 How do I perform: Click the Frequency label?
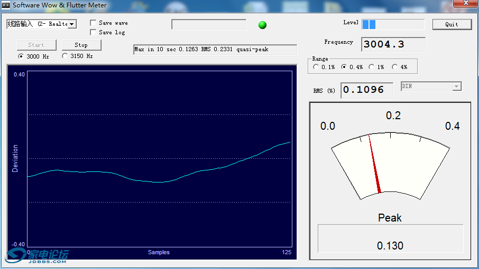[338, 42]
